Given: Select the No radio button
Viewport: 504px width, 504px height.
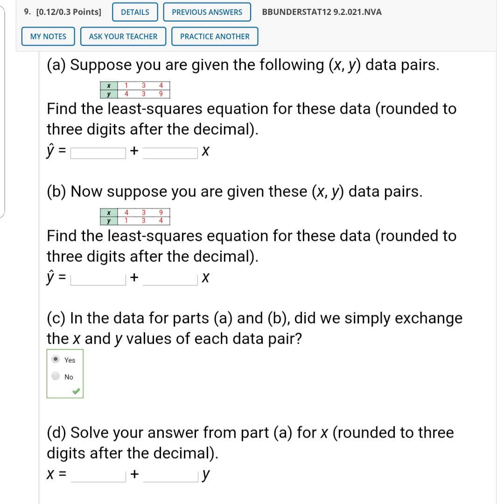Looking at the screenshot, I should [56, 376].
